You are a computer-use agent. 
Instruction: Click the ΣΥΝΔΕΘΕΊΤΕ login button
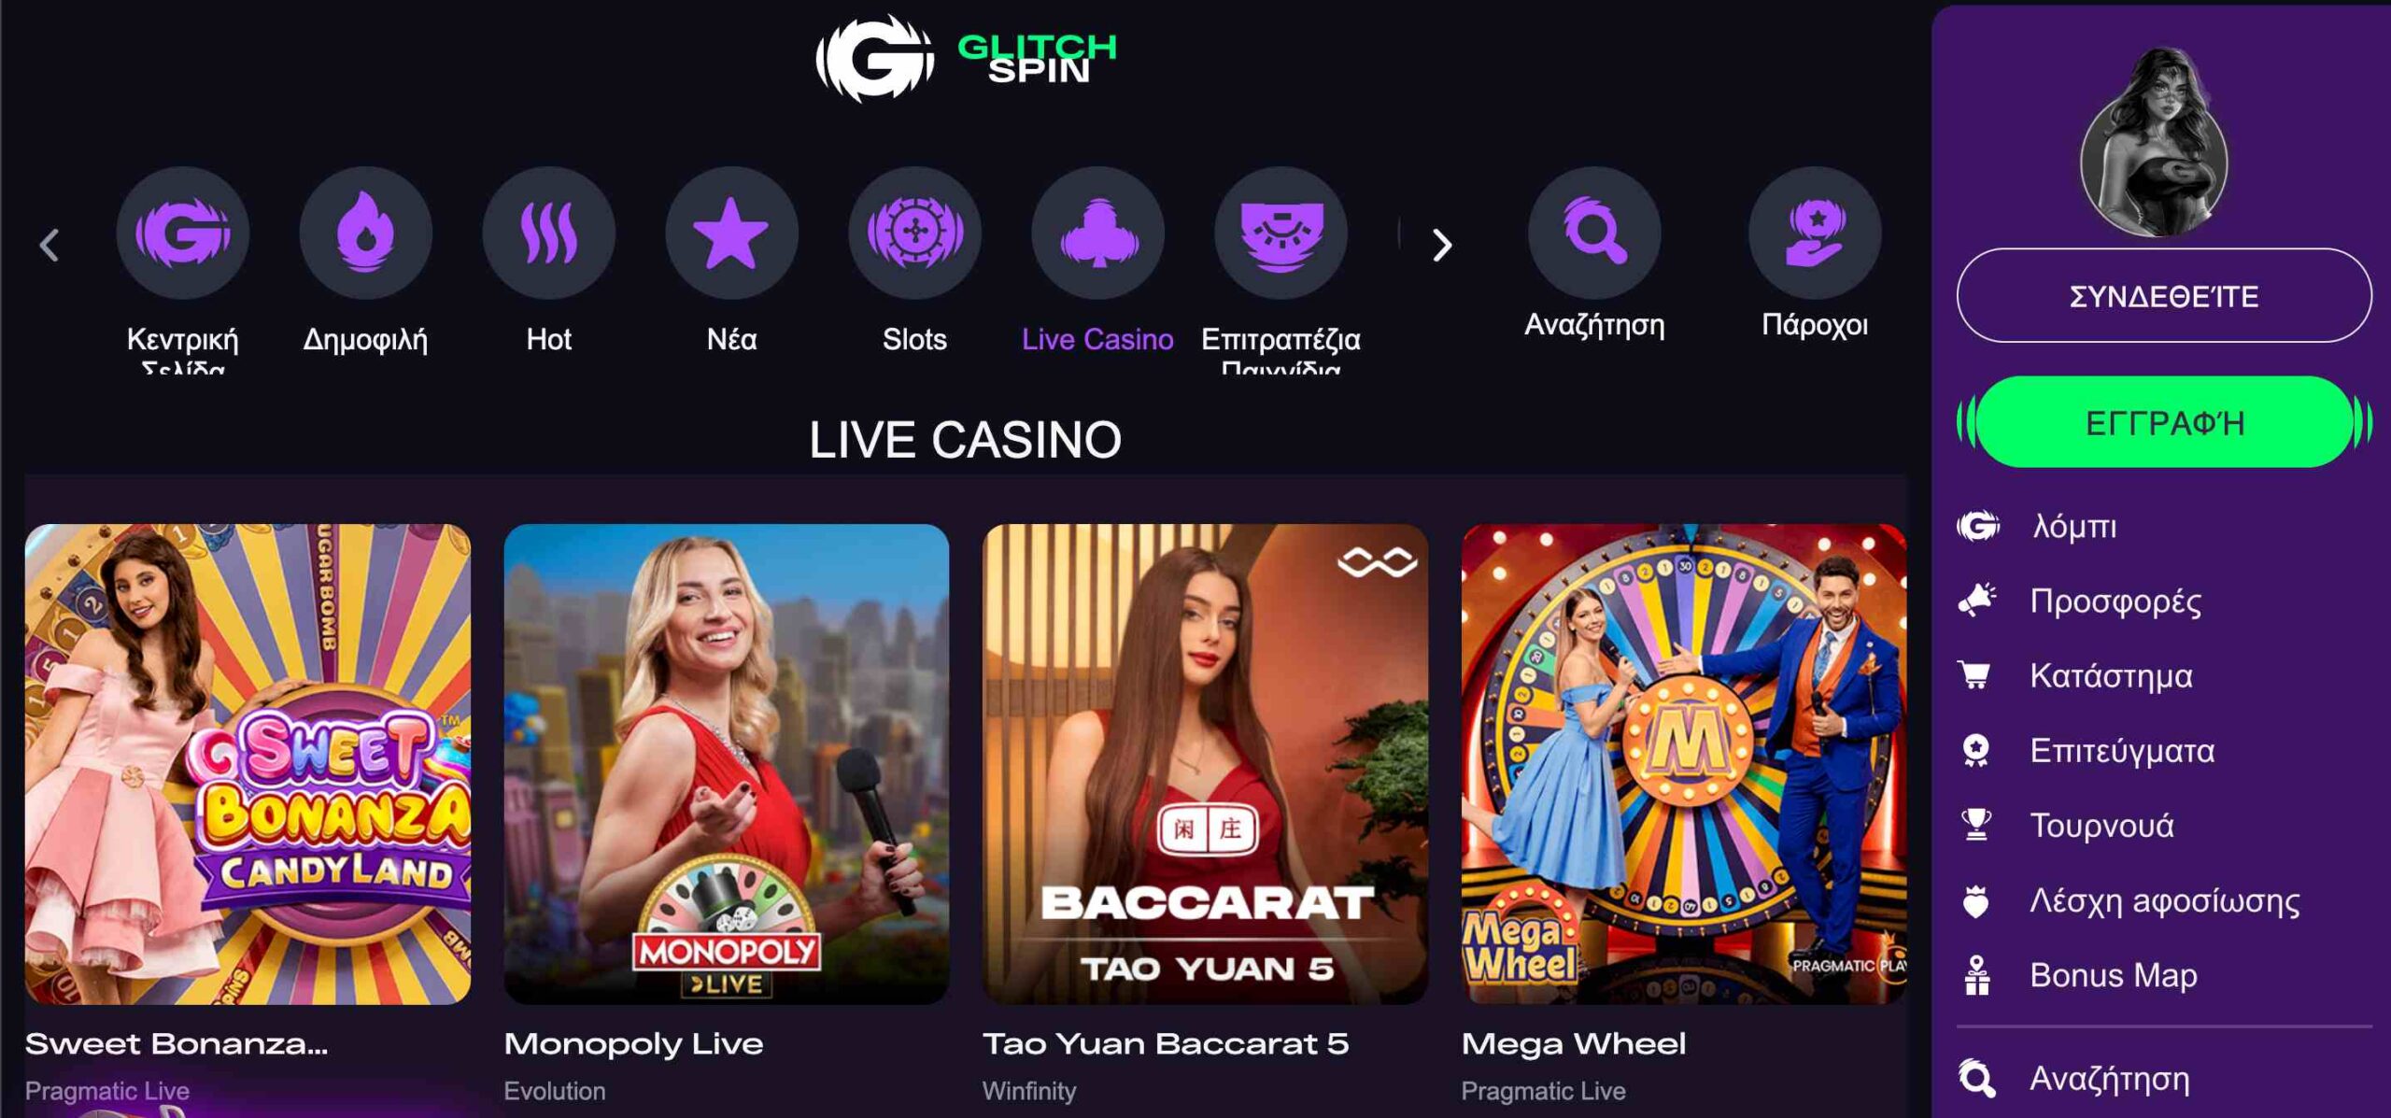coord(2163,296)
